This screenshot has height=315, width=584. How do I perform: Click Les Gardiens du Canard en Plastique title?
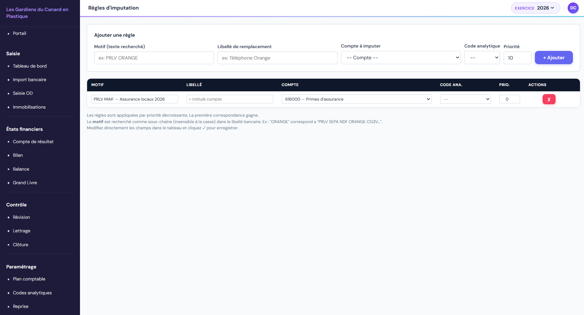click(37, 13)
